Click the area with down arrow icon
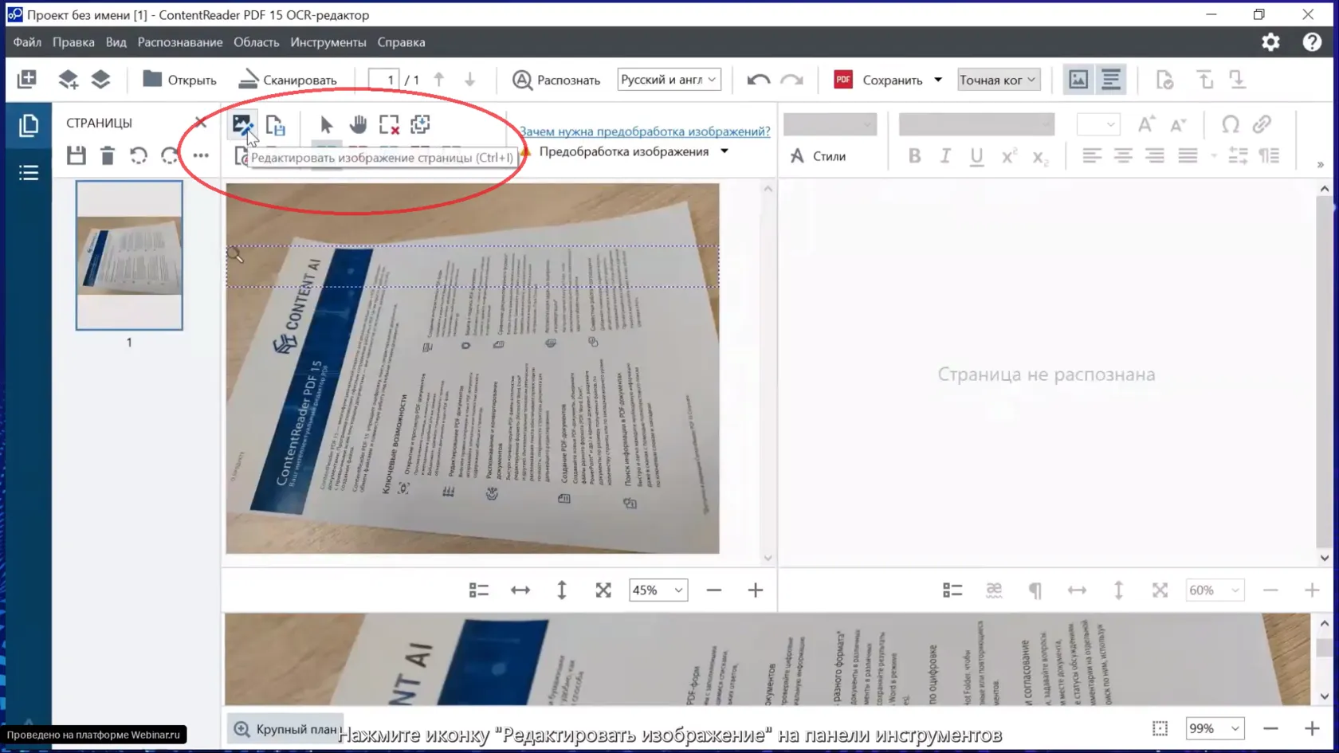Viewport: 1339px width, 753px height. [420, 124]
